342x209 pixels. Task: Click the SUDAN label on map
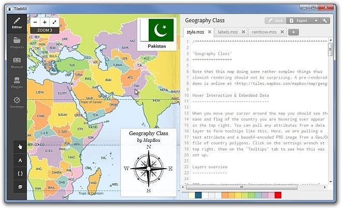click(x=62, y=115)
